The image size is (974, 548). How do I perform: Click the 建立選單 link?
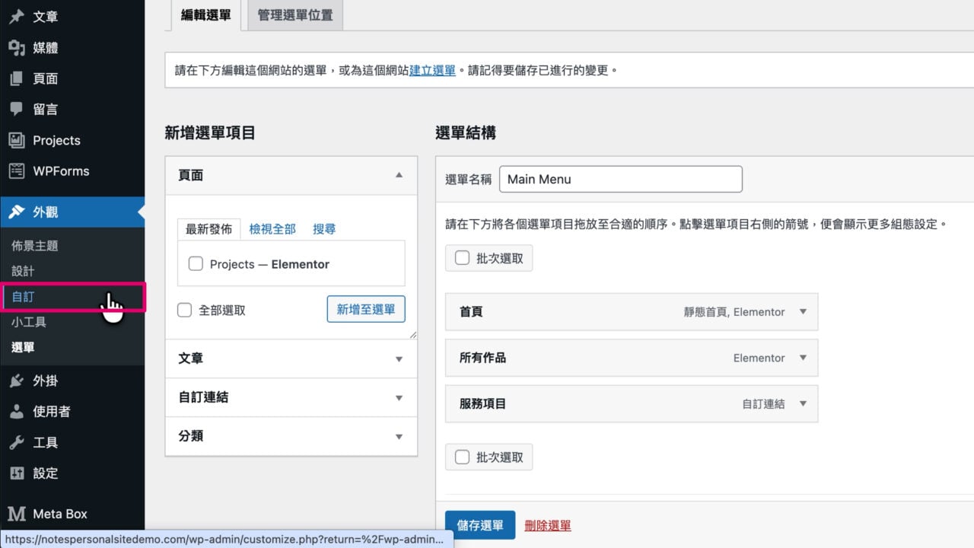[x=432, y=70]
